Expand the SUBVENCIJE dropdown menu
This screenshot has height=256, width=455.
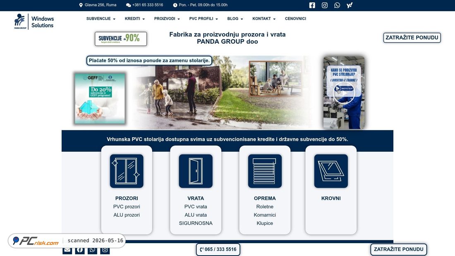tap(101, 19)
